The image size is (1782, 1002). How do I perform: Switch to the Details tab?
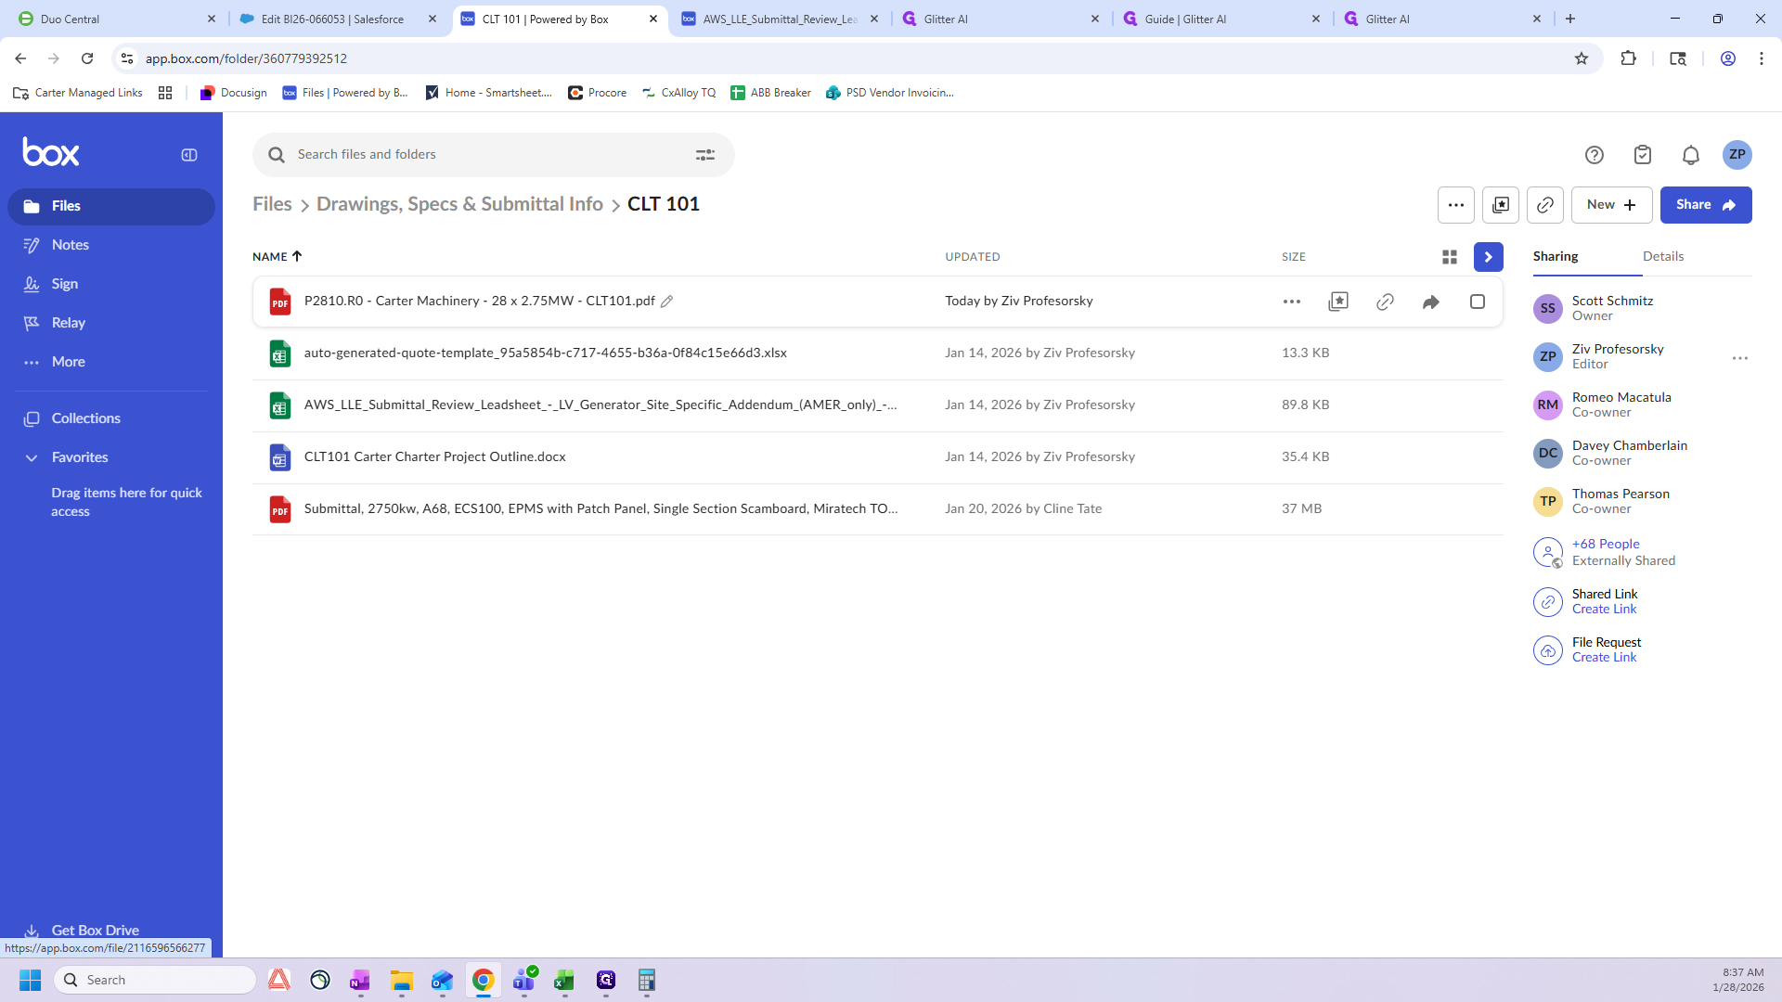tap(1663, 257)
